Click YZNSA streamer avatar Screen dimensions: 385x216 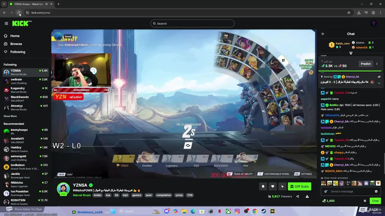(63, 189)
